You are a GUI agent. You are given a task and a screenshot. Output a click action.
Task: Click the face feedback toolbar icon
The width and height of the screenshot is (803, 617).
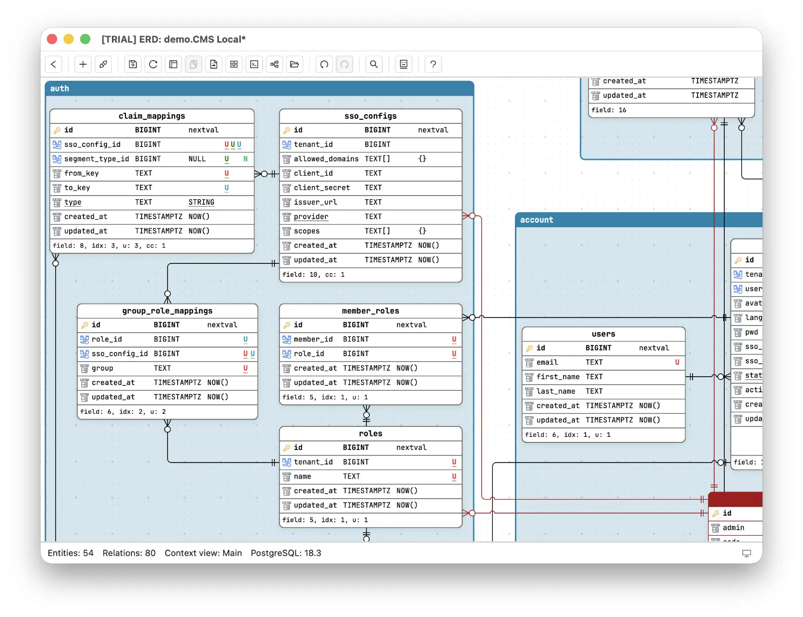pos(404,64)
